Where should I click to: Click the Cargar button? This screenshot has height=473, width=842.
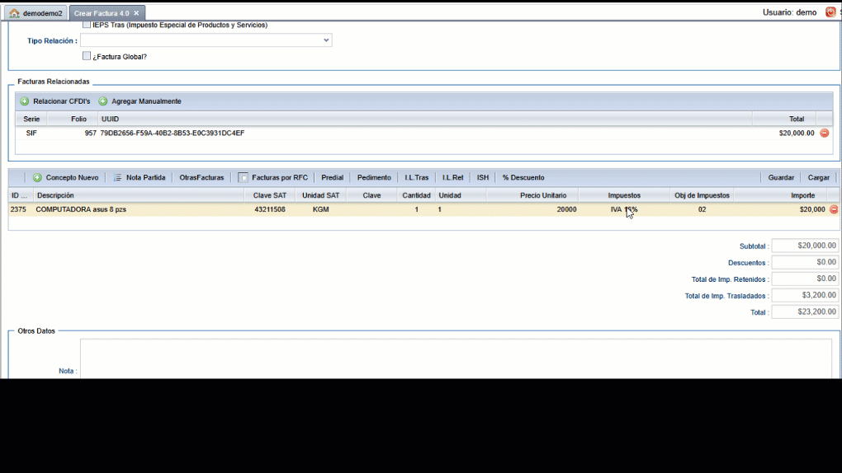818,178
